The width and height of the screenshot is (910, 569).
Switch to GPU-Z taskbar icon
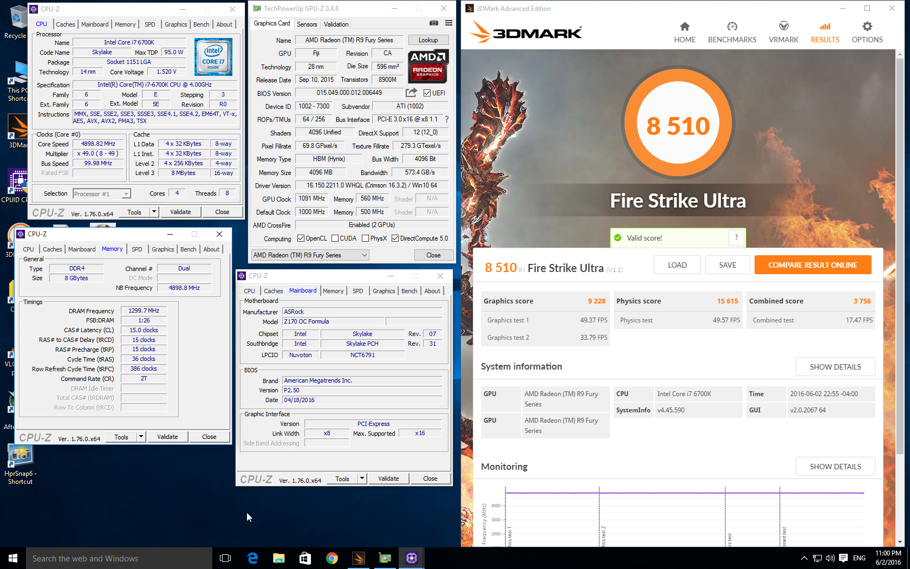point(385,558)
